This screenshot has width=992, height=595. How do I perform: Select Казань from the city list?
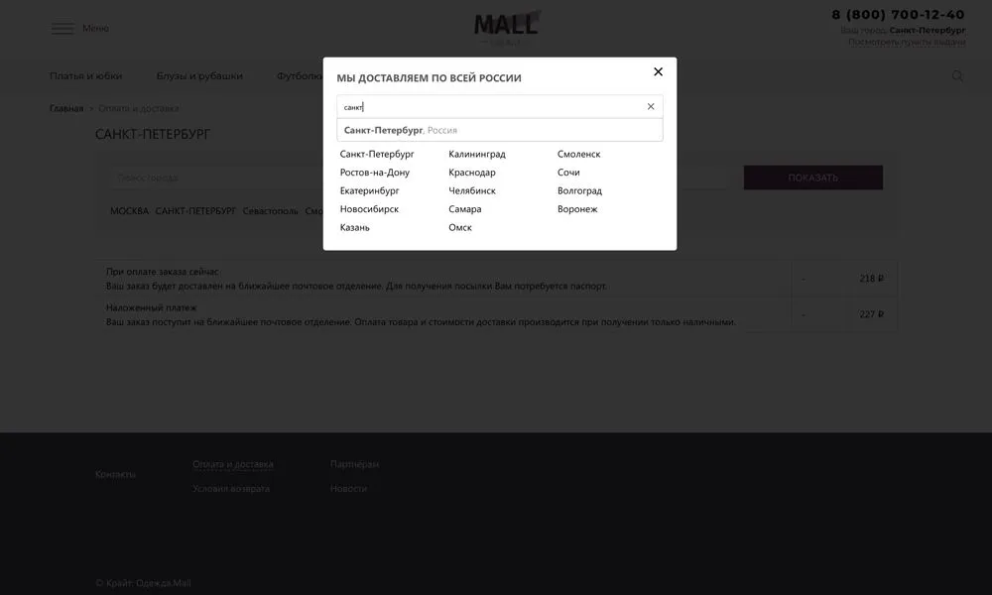(x=355, y=227)
